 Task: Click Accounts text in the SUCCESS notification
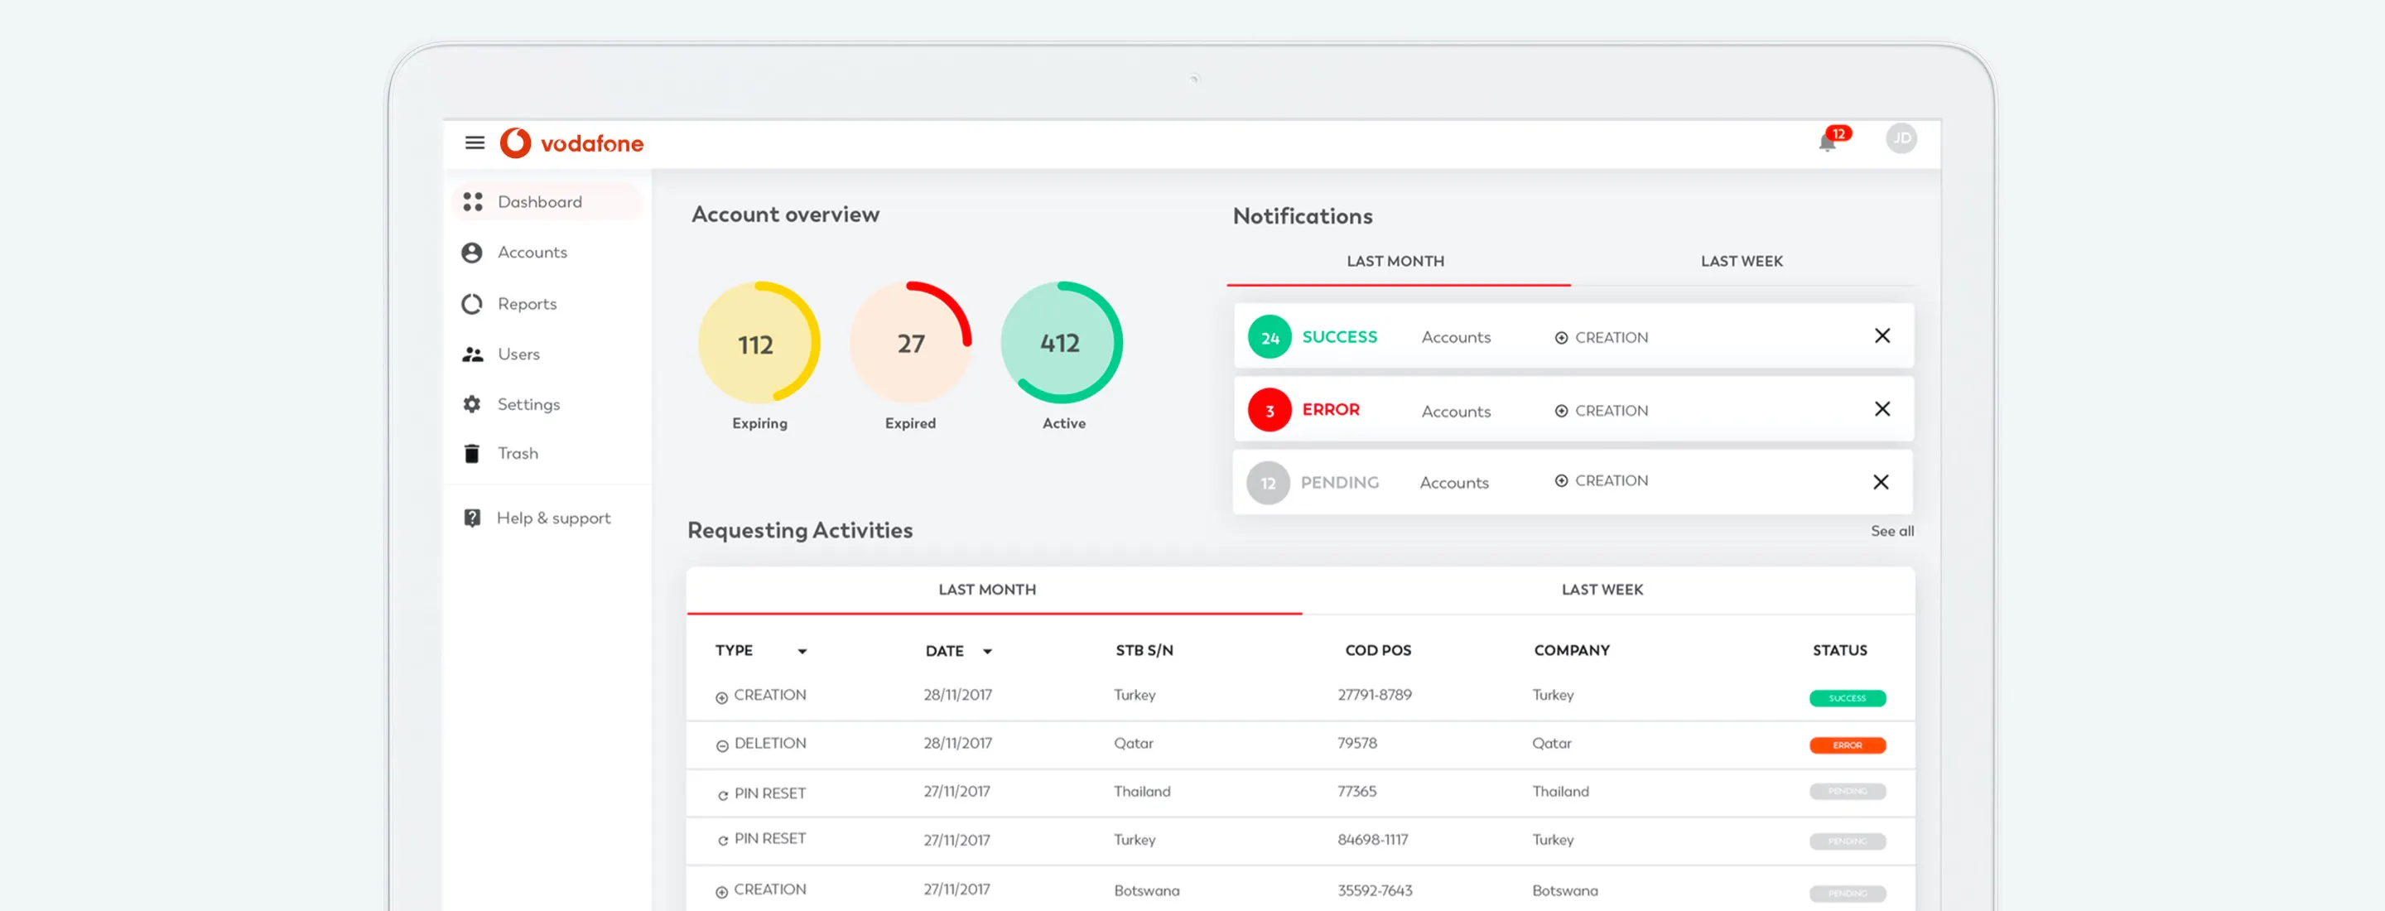click(1456, 338)
